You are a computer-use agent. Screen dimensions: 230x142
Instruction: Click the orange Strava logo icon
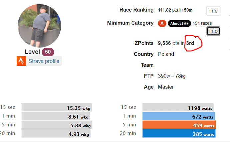[x=21, y=61]
